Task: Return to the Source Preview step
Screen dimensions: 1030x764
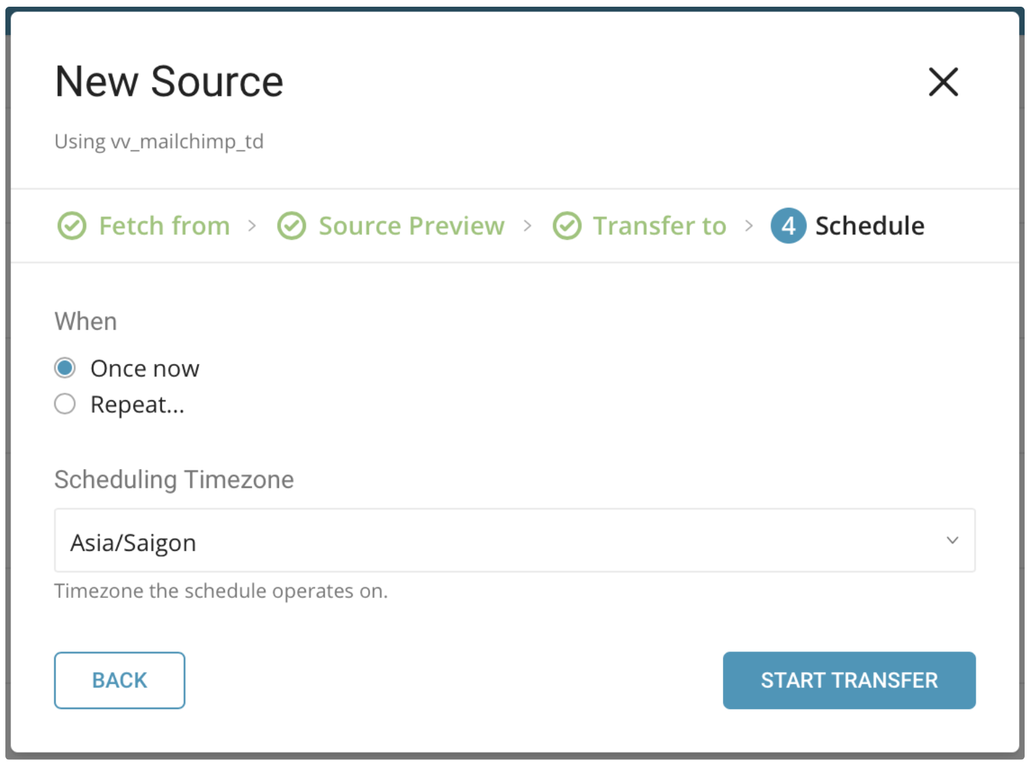Action: click(411, 226)
